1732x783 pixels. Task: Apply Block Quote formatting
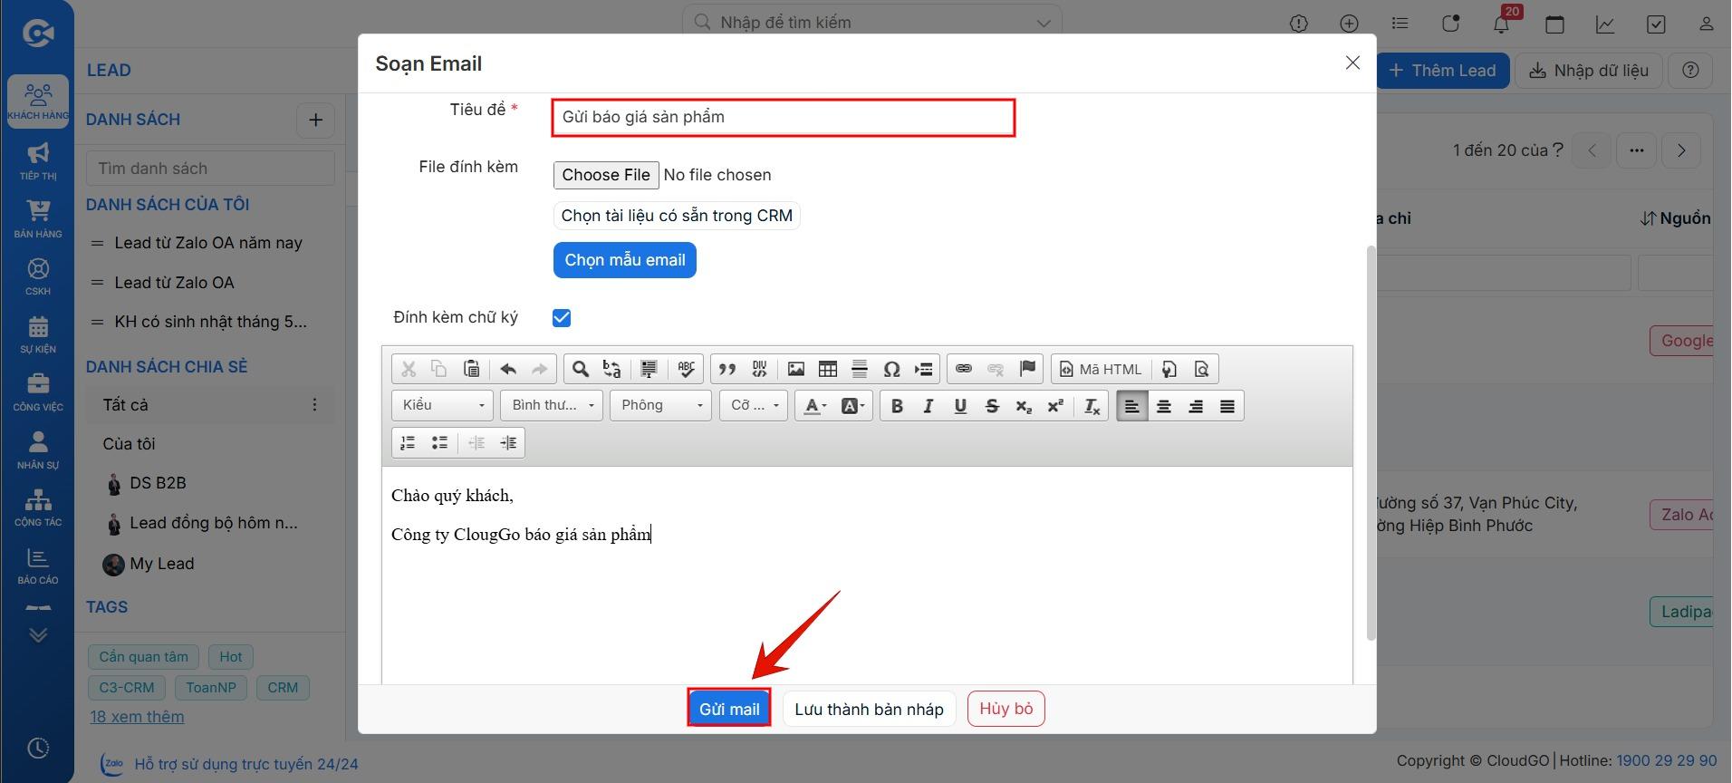[x=727, y=369]
